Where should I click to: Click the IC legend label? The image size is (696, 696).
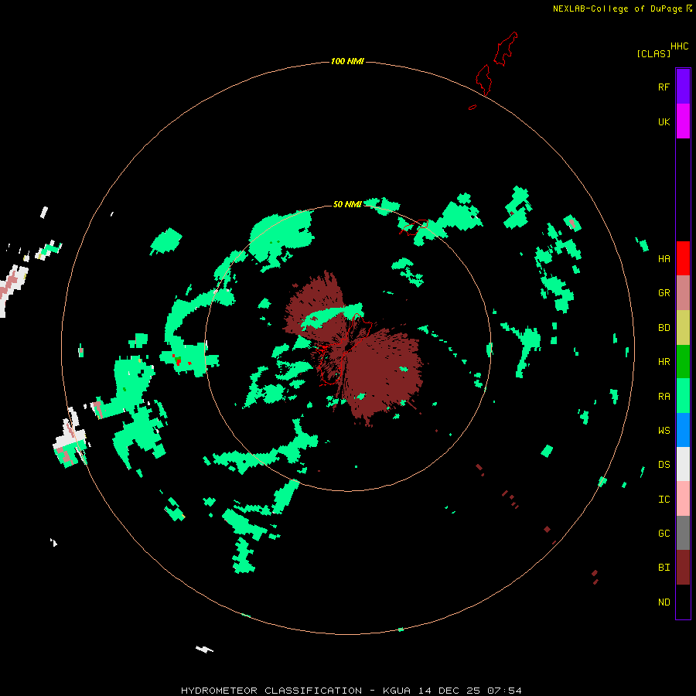click(x=664, y=499)
